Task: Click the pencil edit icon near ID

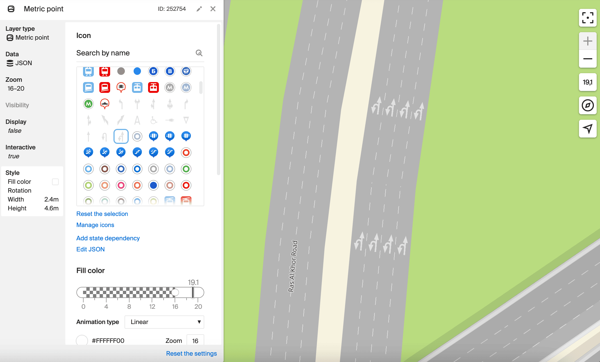Action: click(x=199, y=9)
